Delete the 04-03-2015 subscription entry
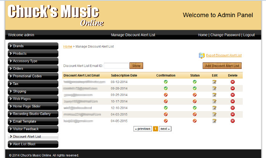Viewport: 266px width, 158px height. pos(232,114)
